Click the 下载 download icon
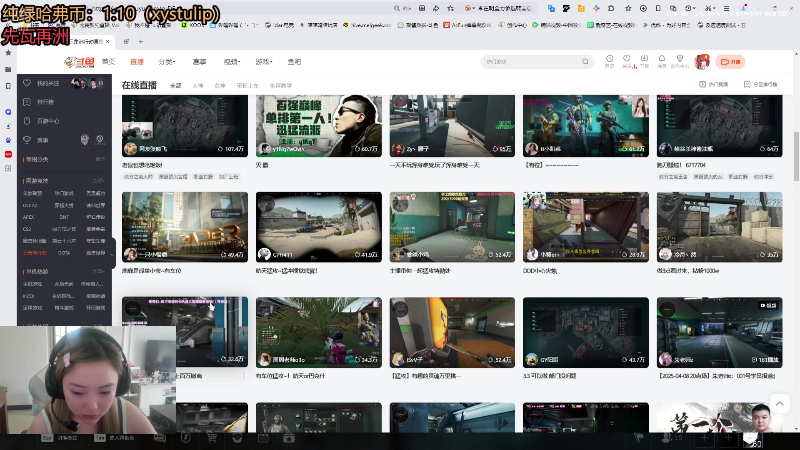 coord(644,61)
